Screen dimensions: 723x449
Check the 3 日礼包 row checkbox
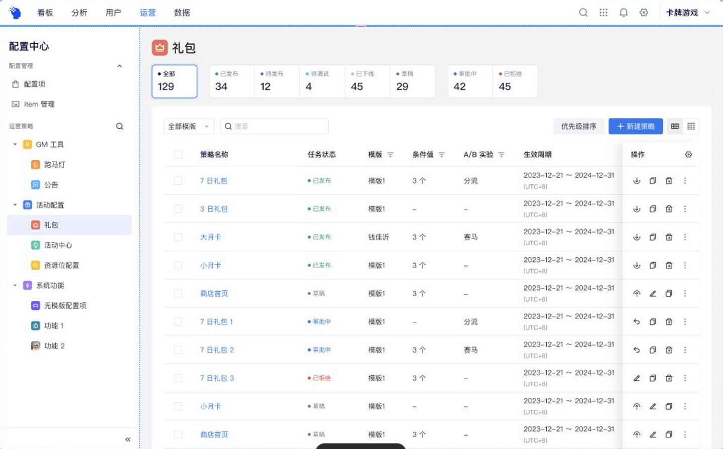pos(178,209)
